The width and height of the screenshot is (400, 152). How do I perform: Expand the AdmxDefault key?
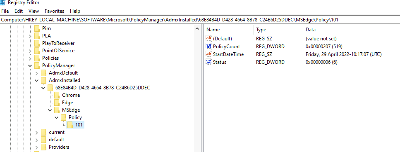[37, 73]
